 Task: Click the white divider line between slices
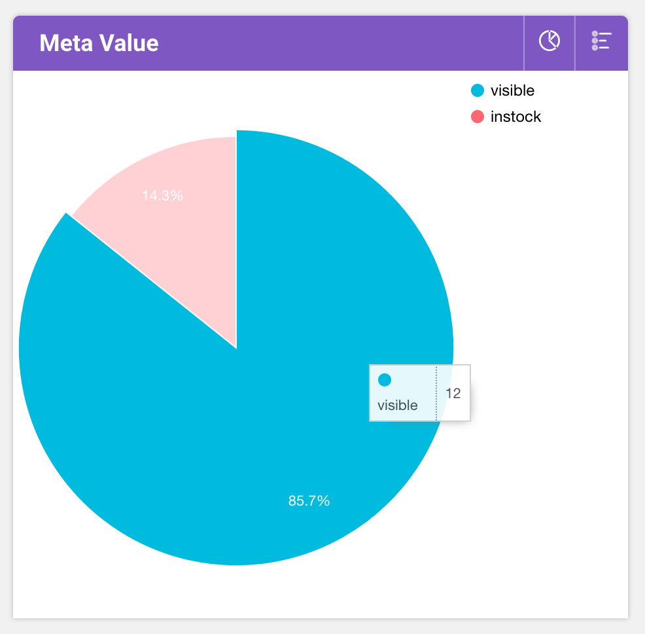tap(150, 280)
